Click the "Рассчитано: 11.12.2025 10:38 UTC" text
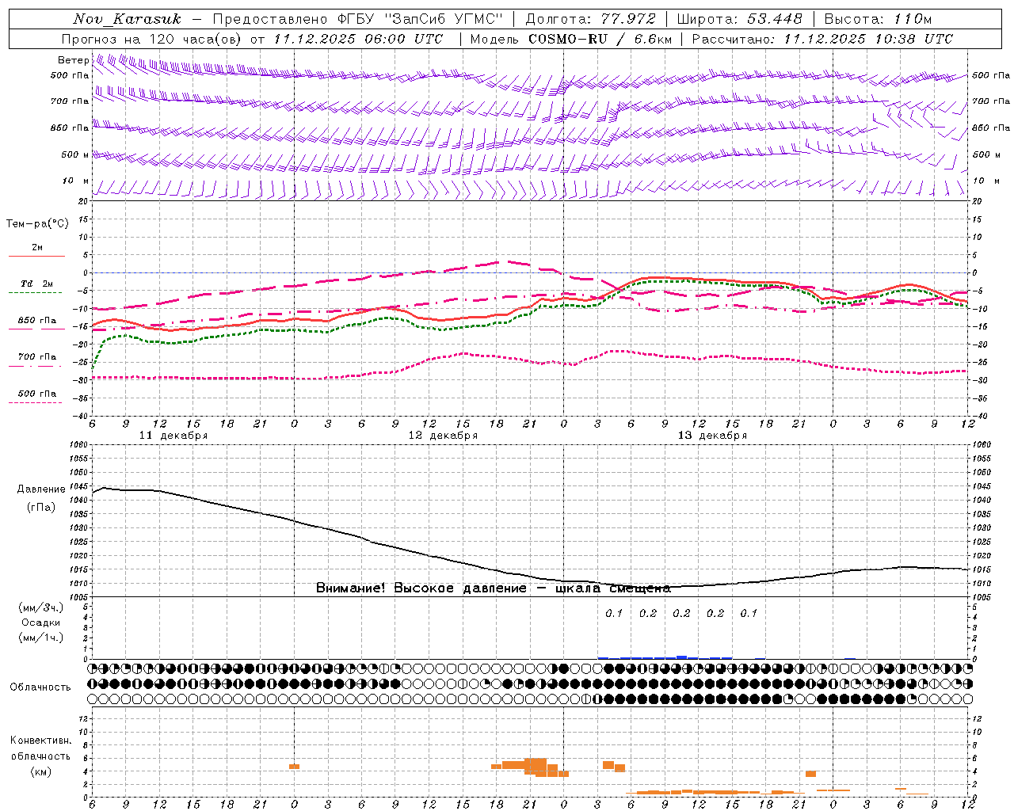Image resolution: width=1014 pixels, height=811 pixels. coord(822,39)
